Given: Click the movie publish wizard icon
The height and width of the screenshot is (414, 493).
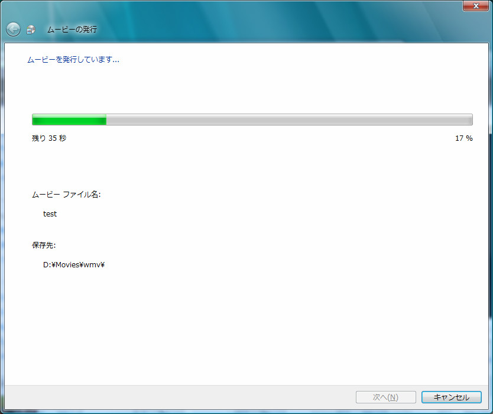Looking at the screenshot, I should click(x=31, y=30).
